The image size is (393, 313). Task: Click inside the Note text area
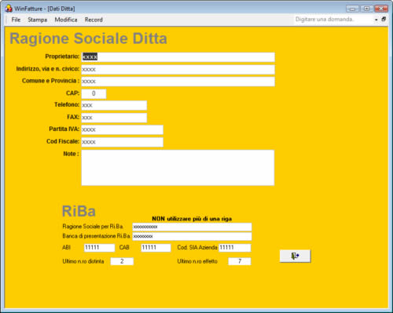click(178, 168)
